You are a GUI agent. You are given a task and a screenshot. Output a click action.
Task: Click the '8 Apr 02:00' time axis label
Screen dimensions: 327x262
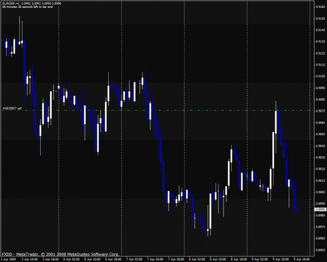click(x=197, y=259)
